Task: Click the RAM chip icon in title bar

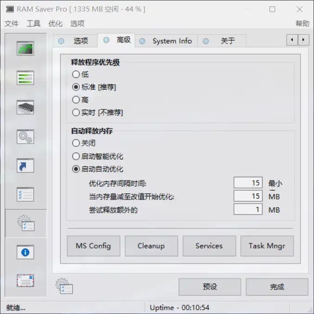Action: click(x=10, y=9)
